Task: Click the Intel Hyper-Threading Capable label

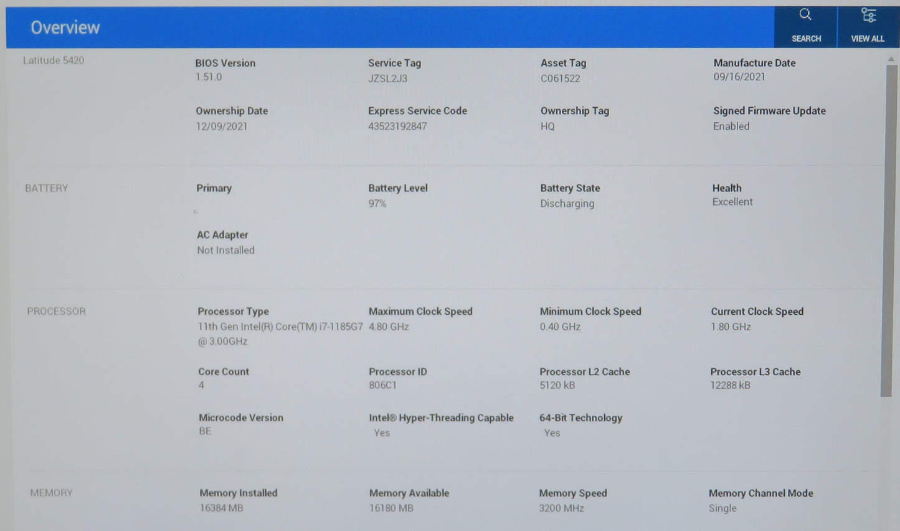Action: [441, 418]
